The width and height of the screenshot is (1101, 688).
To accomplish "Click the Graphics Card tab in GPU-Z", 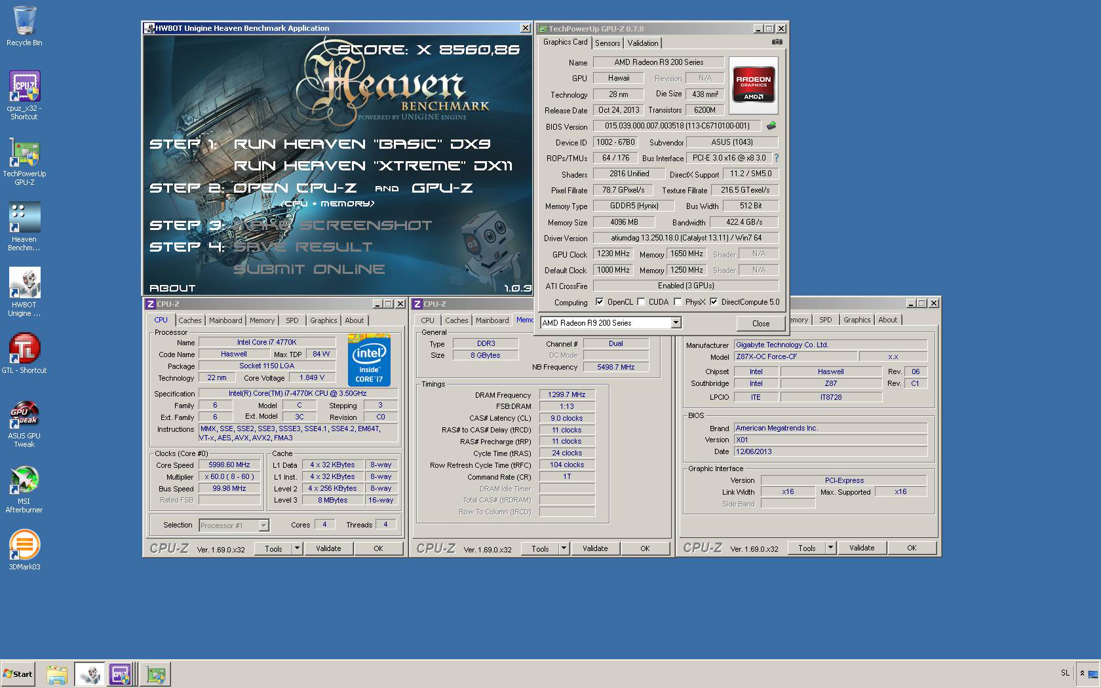I will (566, 42).
